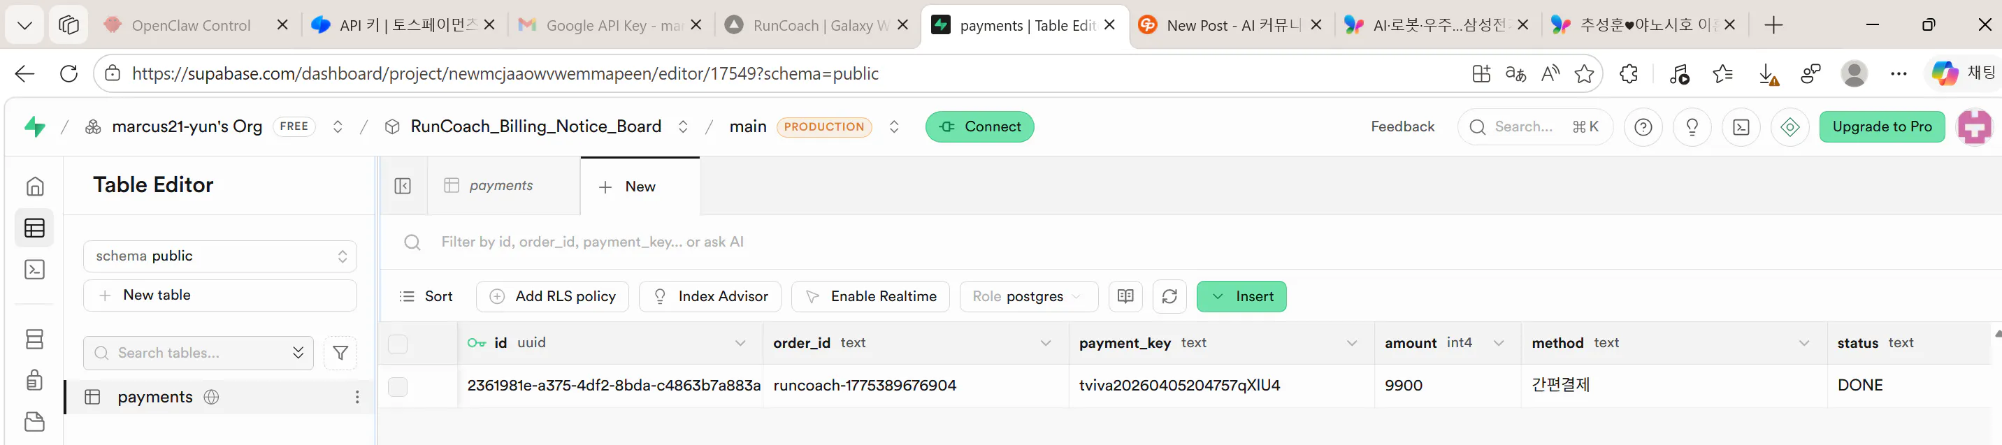Open the table filter funnel icon

[x=340, y=353]
